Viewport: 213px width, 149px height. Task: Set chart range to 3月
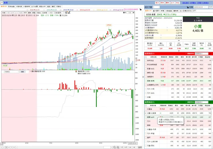(122, 147)
